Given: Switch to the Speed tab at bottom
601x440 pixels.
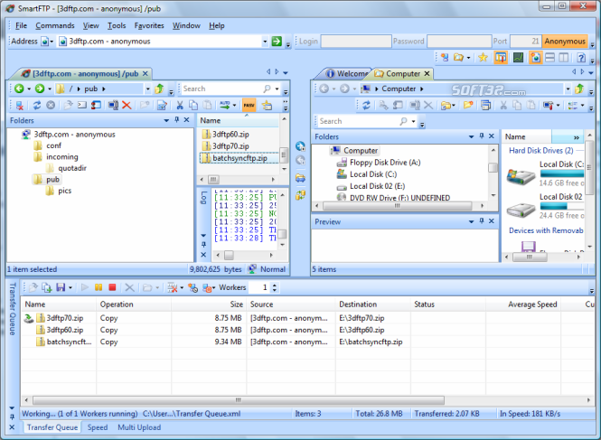Looking at the screenshot, I should point(98,427).
